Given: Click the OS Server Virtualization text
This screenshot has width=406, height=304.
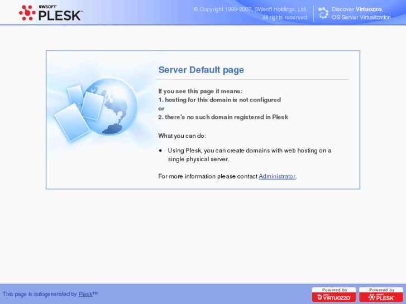Looking at the screenshot, I should pos(361,17).
